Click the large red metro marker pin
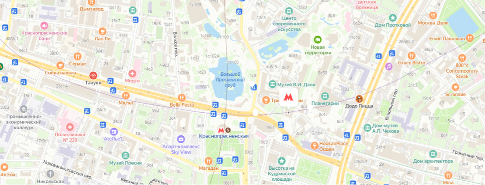 (288, 98)
